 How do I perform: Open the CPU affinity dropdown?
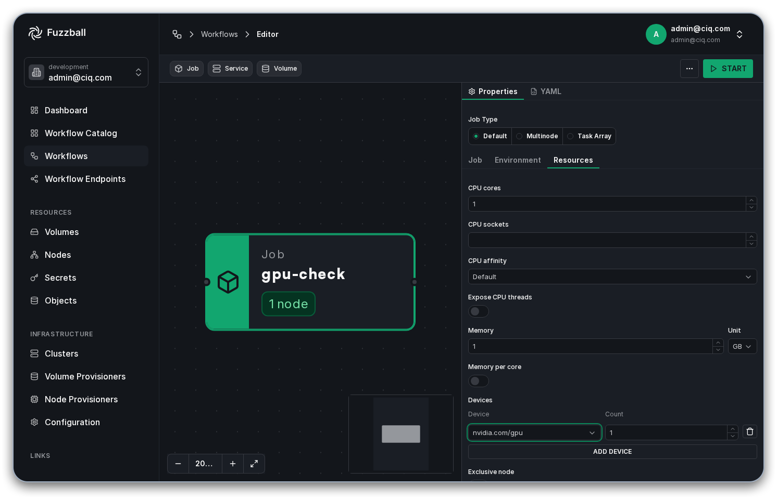(x=612, y=277)
